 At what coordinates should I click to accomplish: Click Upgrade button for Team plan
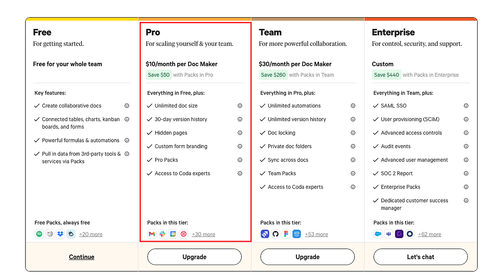pos(308,257)
